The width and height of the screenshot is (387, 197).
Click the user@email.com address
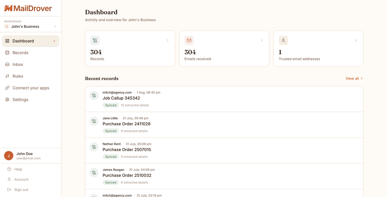[28, 158]
